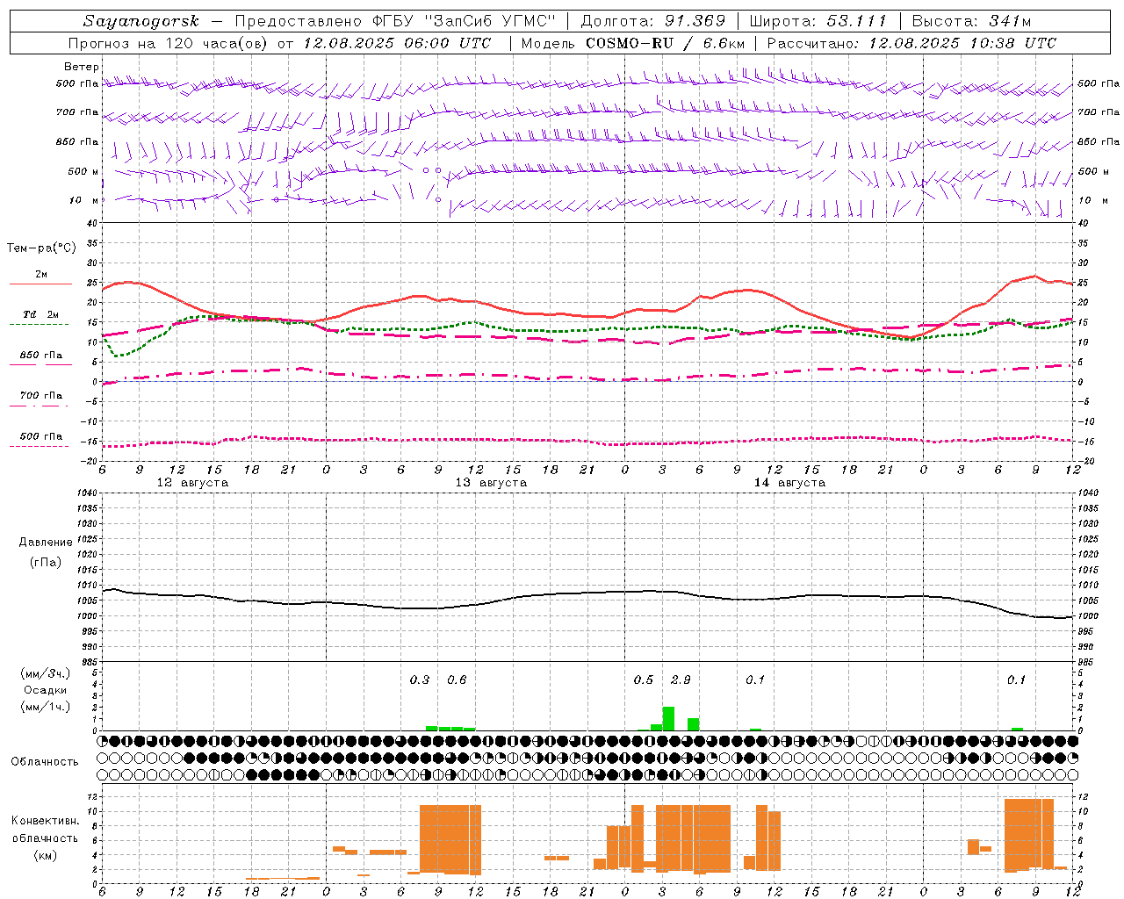This screenshot has height=899, width=1124.
Task: Click the dotted pink sample under temperature 500 гПа
Action: [40, 447]
